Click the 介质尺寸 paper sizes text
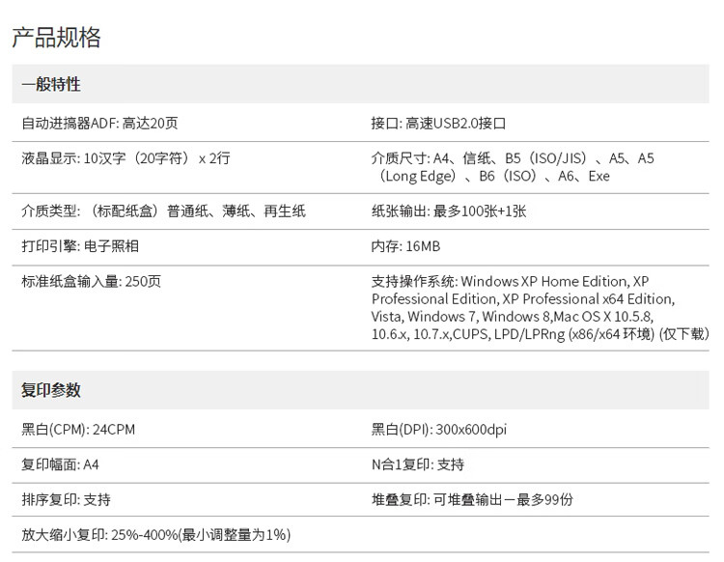Screen dimensions: 724x562 click(512, 167)
